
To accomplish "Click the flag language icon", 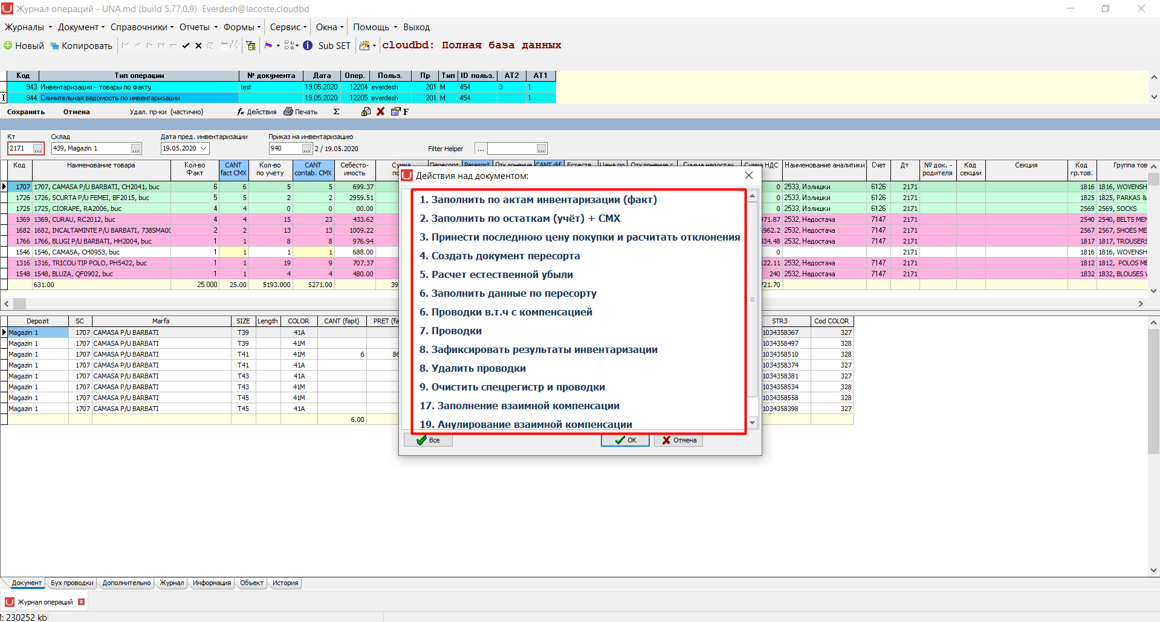I will tap(268, 45).
